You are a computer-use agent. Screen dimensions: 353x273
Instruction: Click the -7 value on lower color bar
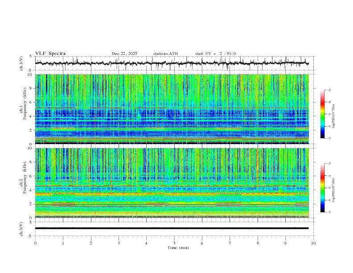pyautogui.click(x=328, y=212)
